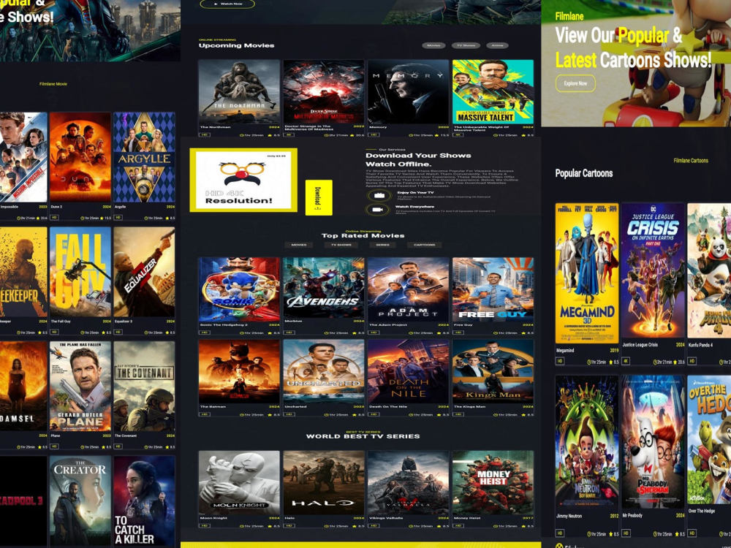Open The Northman movie poster

tap(239, 92)
